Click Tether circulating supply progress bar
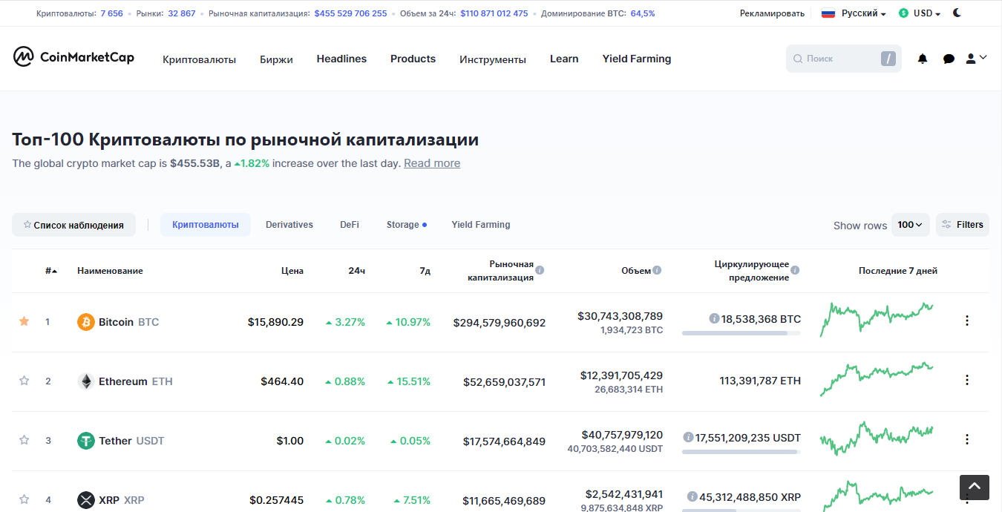The image size is (1002, 512). (x=741, y=452)
